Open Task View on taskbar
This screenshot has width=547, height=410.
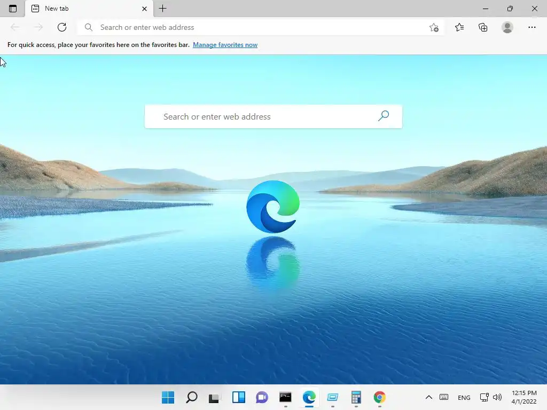tap(214, 397)
